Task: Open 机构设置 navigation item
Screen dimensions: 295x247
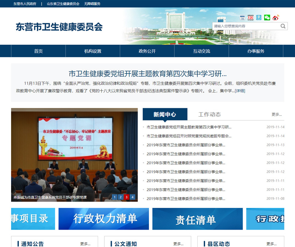Action: coord(93,51)
